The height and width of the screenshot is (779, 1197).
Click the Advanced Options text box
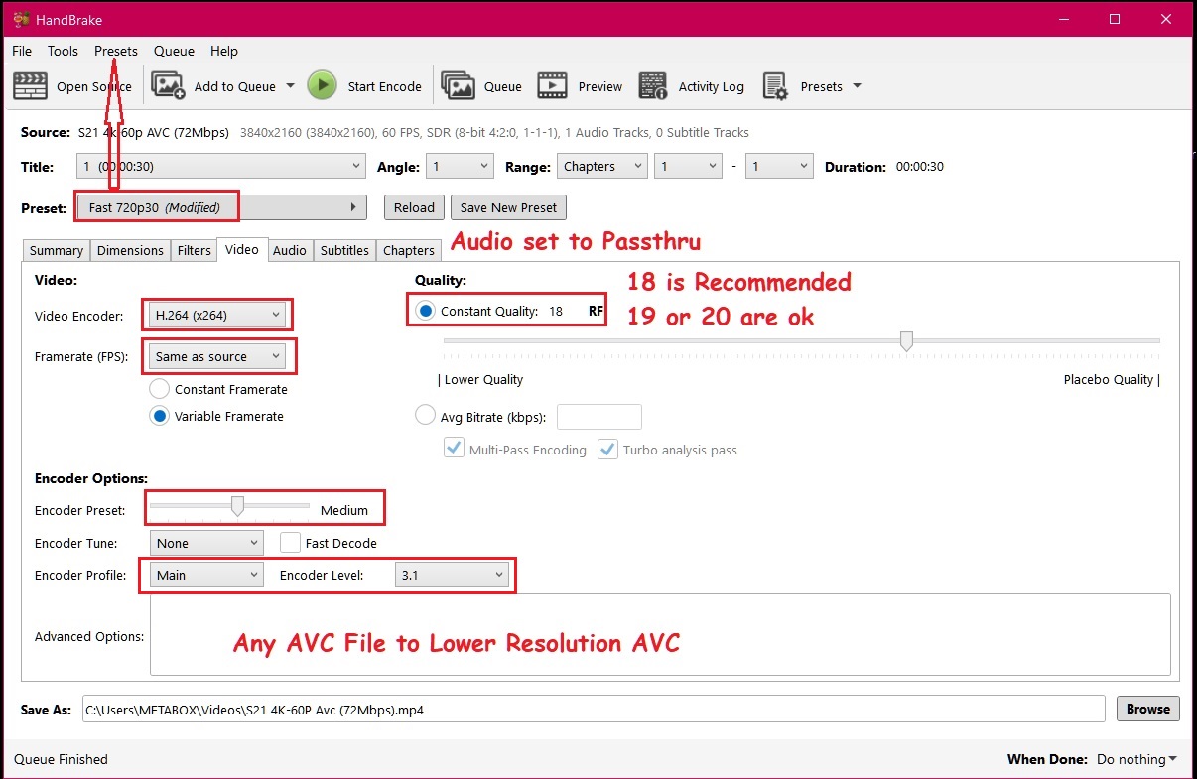click(660, 635)
